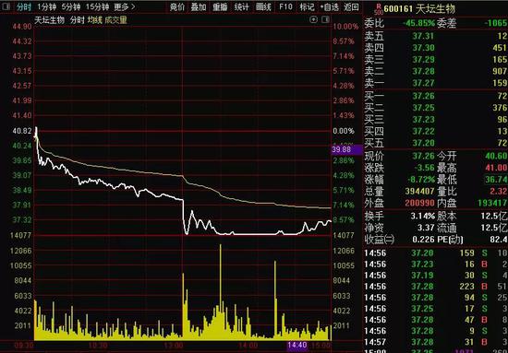Screen dimensions: 508x353
Task: Select the 卖一 37.27 ask row
Action: [x=435, y=83]
